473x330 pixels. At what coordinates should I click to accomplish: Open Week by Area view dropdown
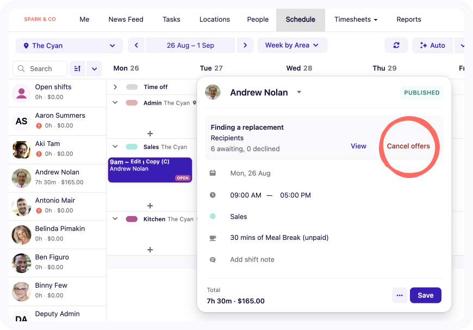tap(292, 45)
